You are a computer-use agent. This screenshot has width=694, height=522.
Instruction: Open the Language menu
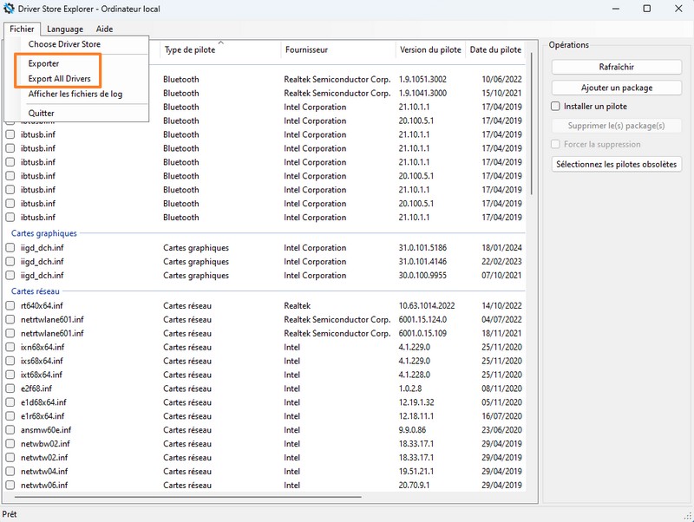pos(65,29)
